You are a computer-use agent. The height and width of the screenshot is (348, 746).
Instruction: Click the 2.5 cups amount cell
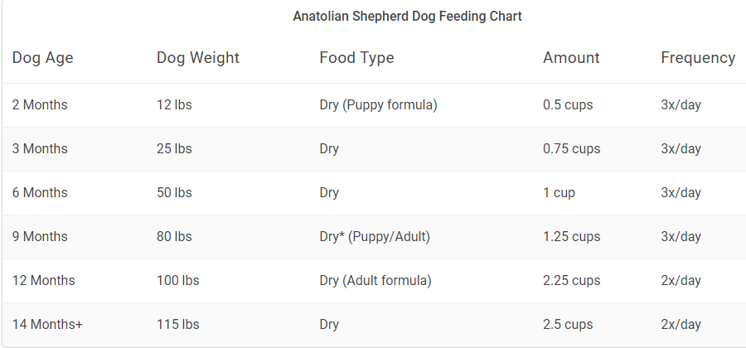click(568, 325)
